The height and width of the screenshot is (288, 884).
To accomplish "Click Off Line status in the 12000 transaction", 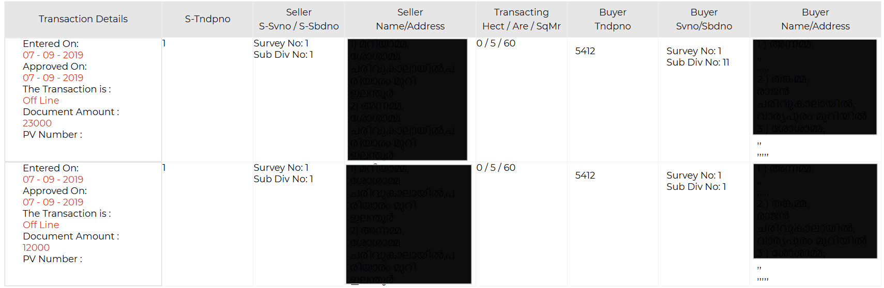I will (41, 225).
